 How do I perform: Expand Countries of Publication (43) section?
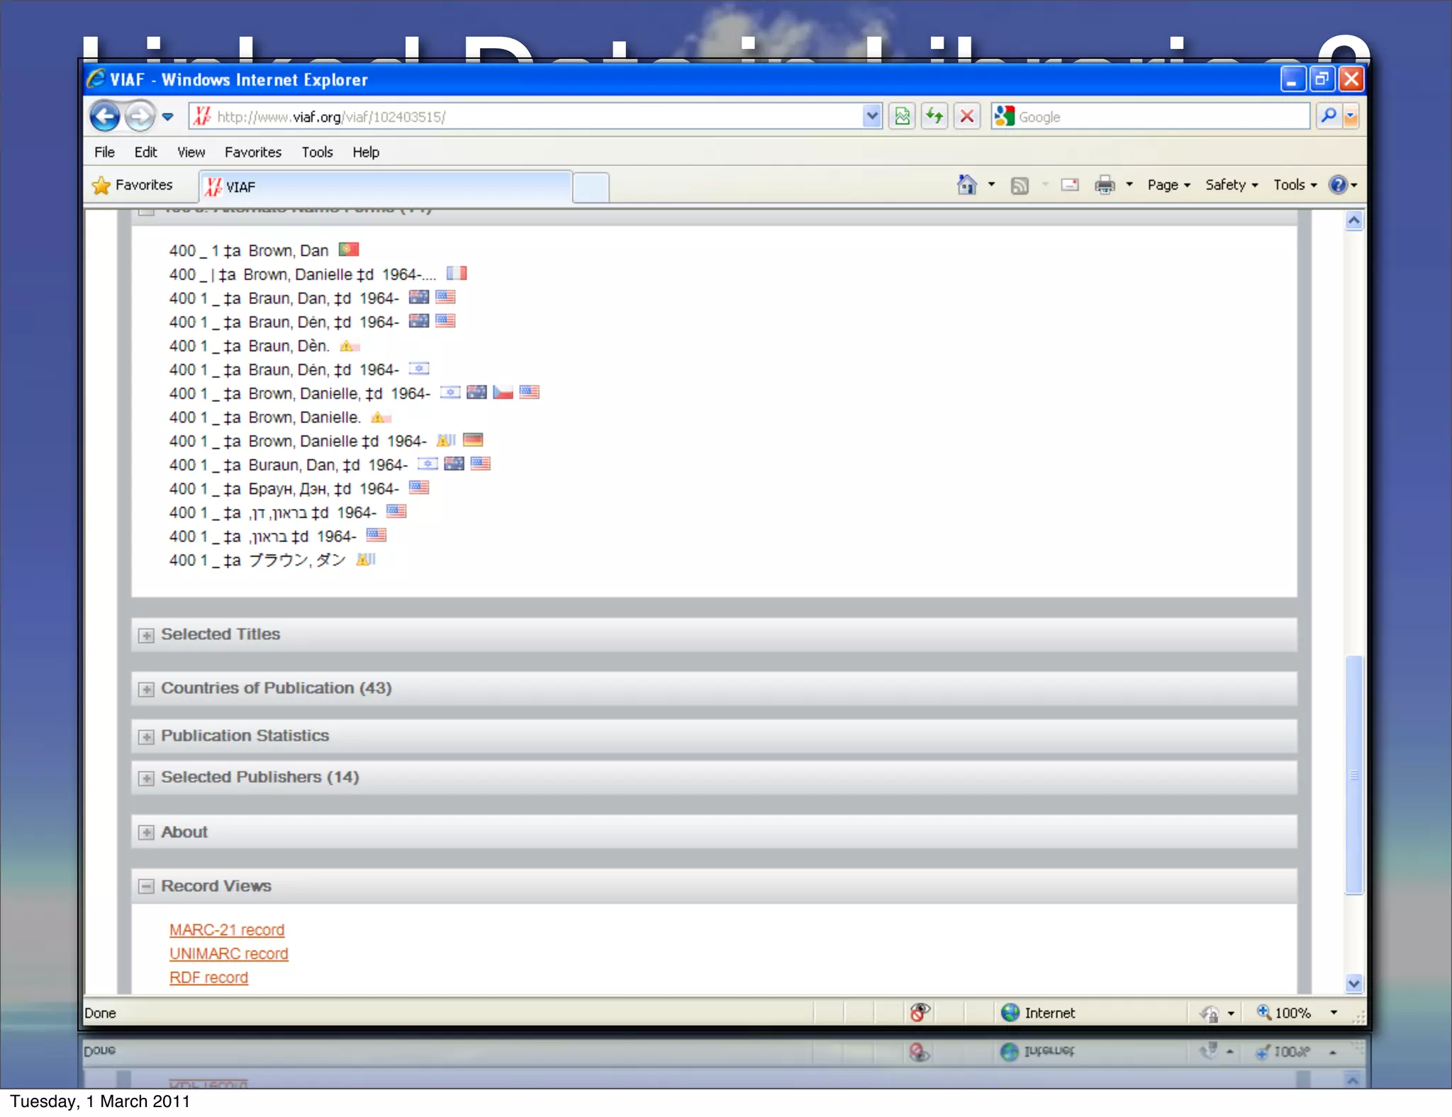click(146, 690)
